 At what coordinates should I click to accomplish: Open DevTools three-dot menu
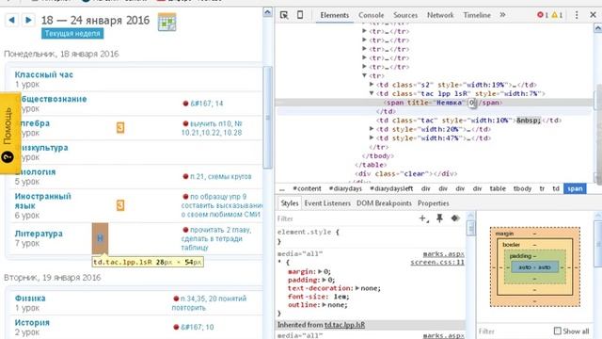coord(577,15)
